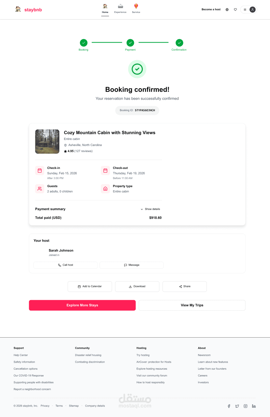
Task: Open the Twitter icon in footer
Action: pos(237,406)
